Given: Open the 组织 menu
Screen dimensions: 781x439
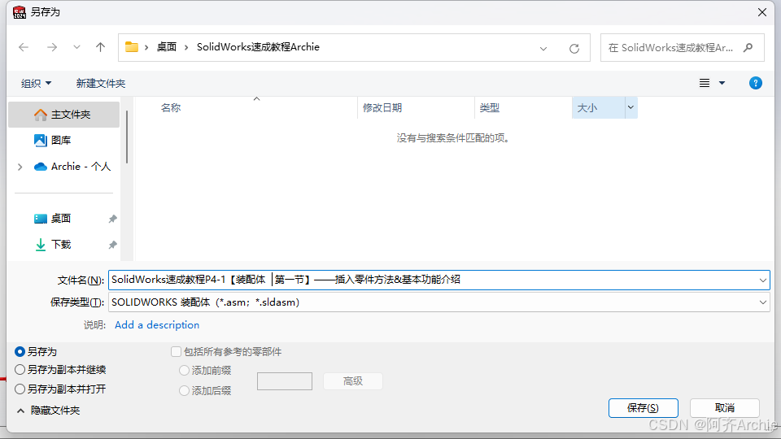Looking at the screenshot, I should pos(36,83).
